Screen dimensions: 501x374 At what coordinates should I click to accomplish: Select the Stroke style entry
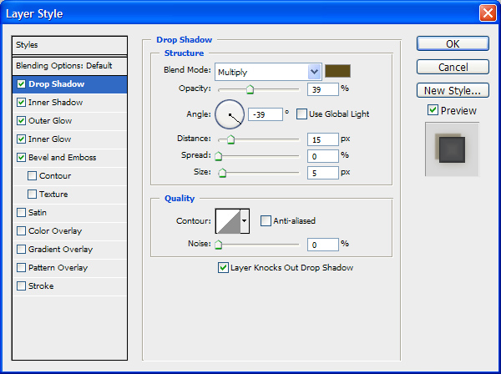[41, 286]
